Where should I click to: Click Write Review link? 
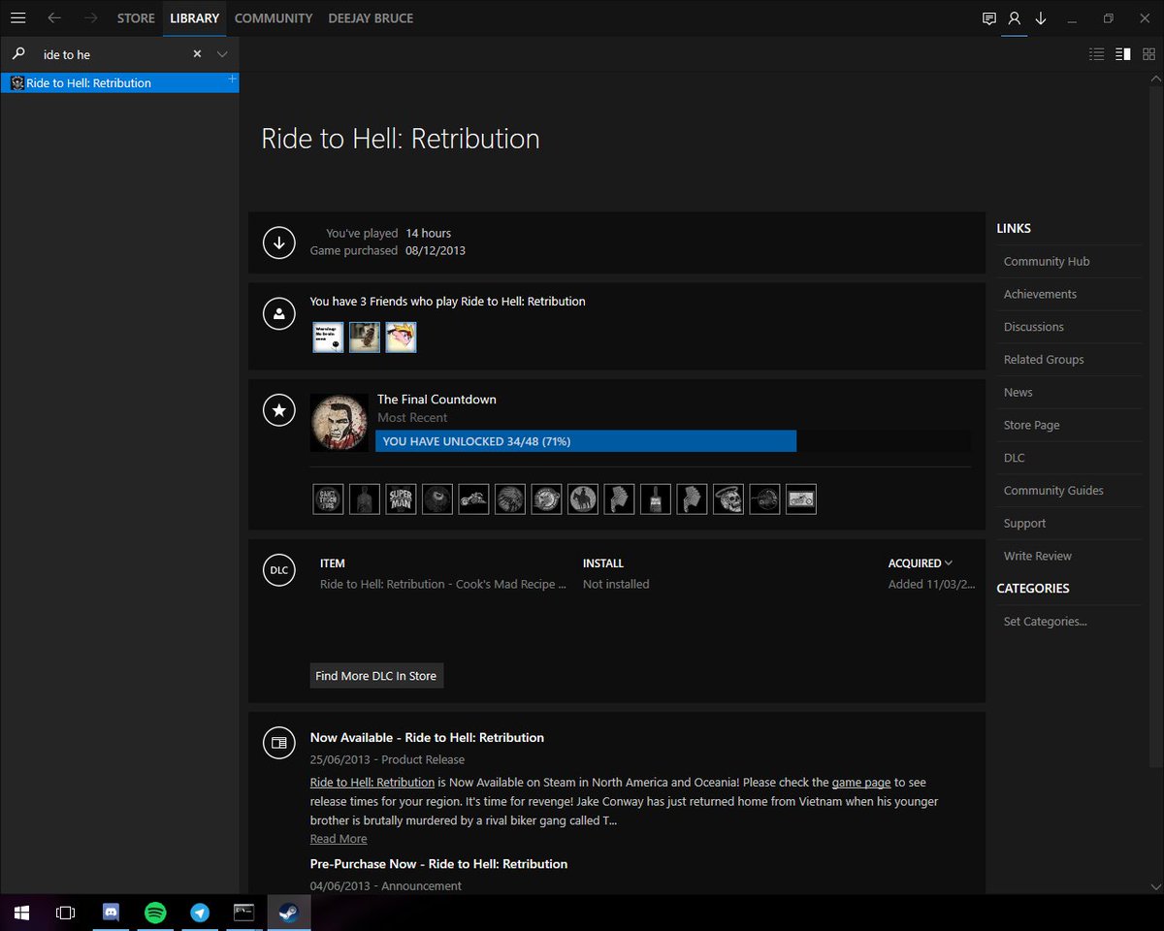[1038, 556]
